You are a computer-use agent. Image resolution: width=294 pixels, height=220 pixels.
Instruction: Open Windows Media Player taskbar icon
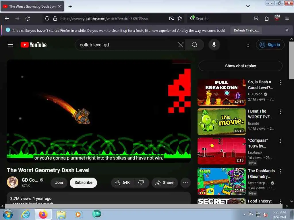(78, 214)
